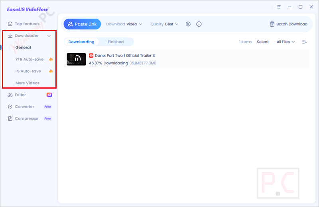The image size is (319, 207).
Task: Open IG Auto-save in sidebar
Action: coord(28,71)
